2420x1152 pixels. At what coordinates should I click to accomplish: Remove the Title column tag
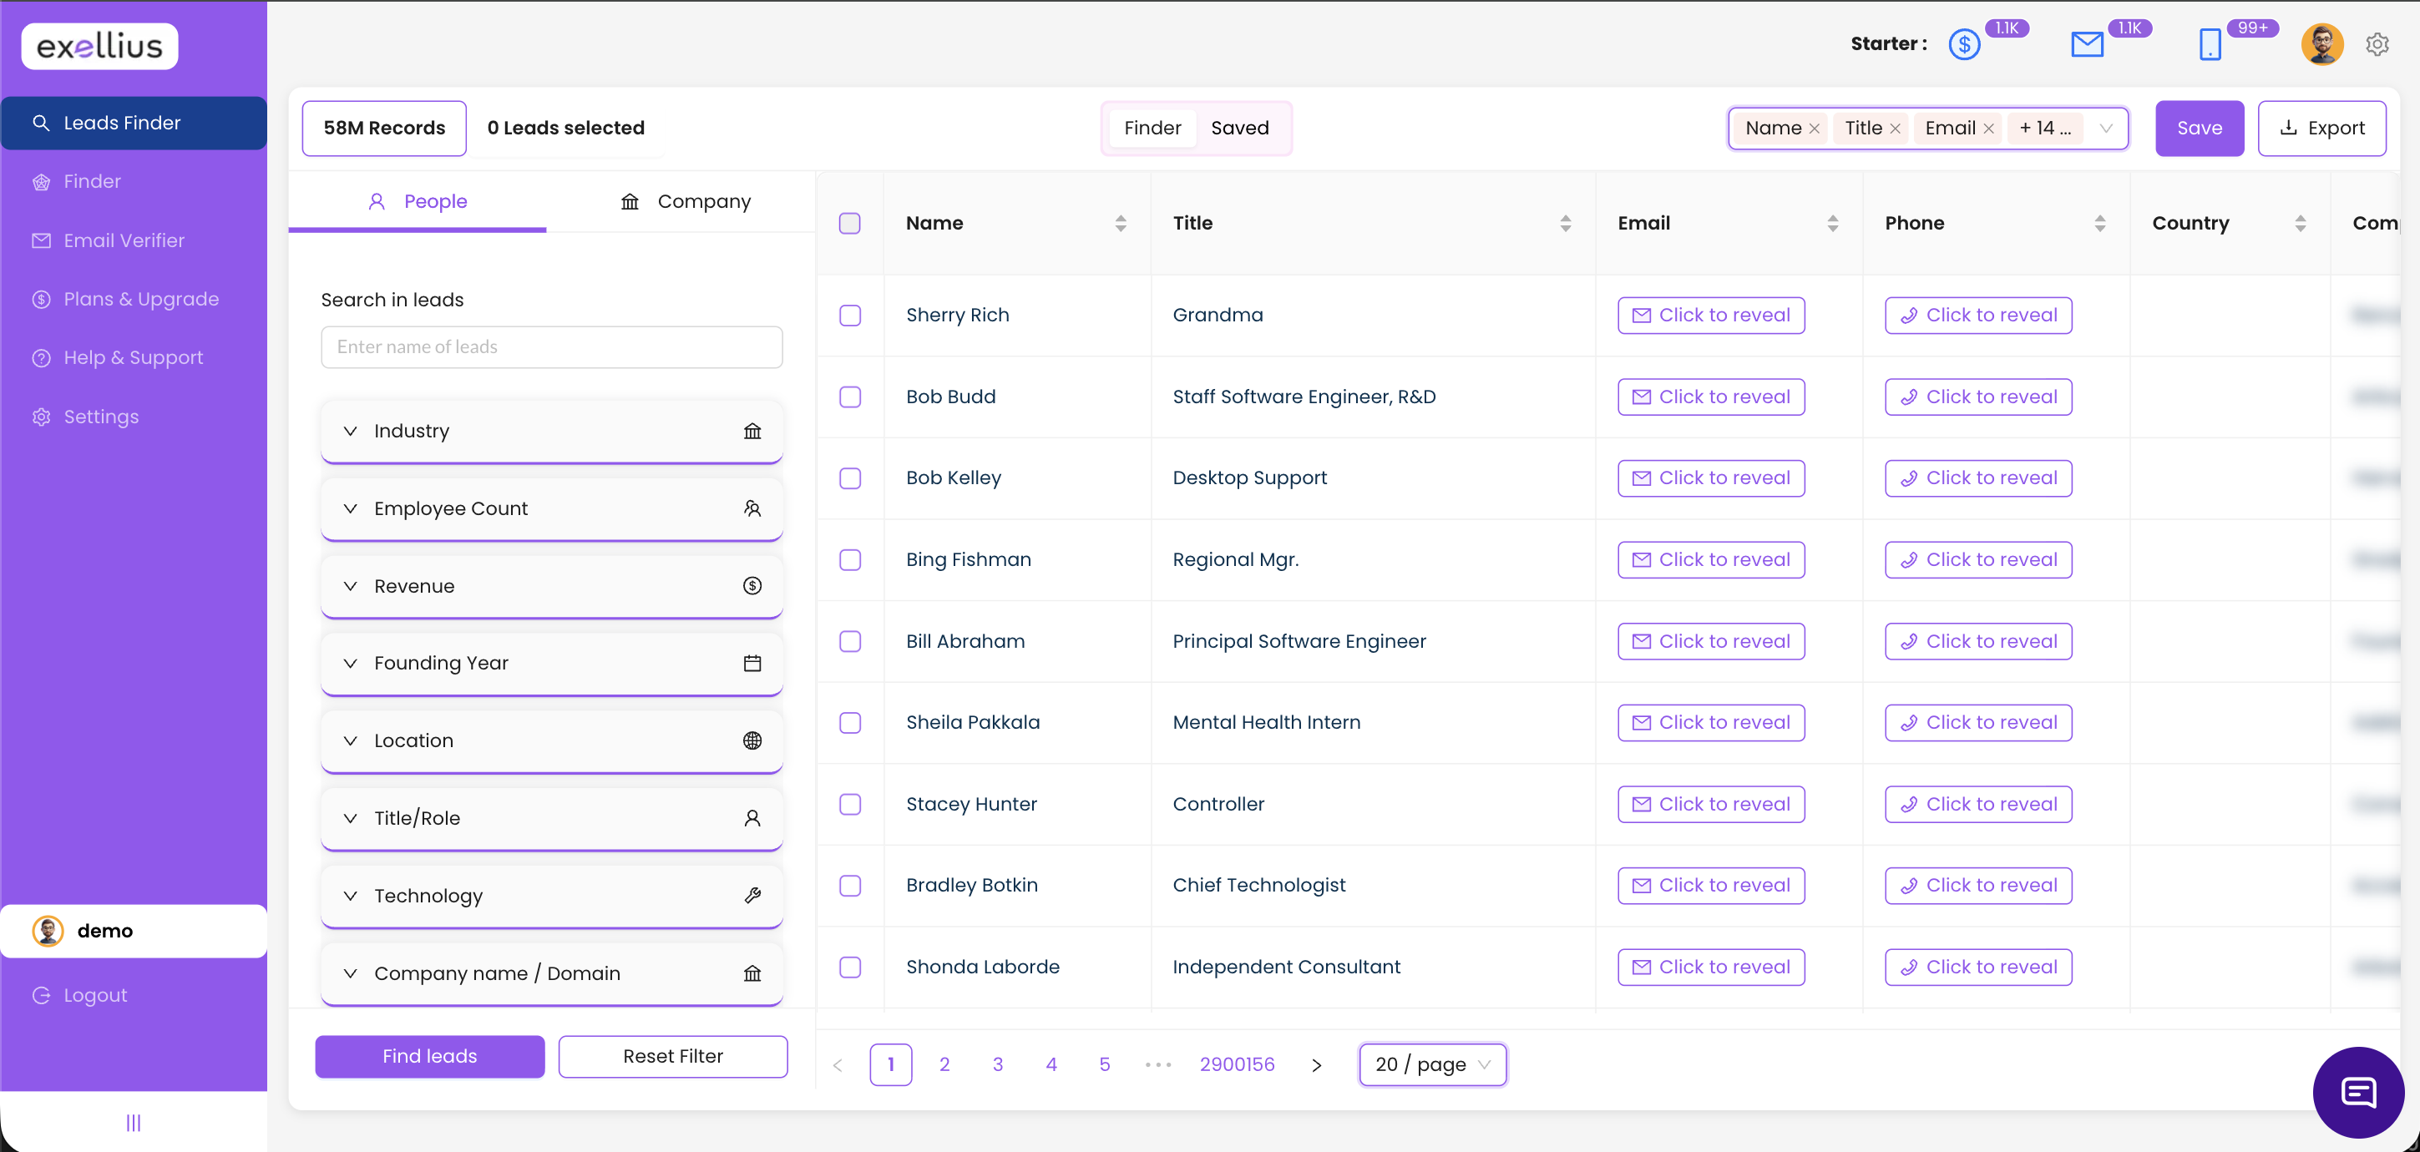pos(1895,129)
